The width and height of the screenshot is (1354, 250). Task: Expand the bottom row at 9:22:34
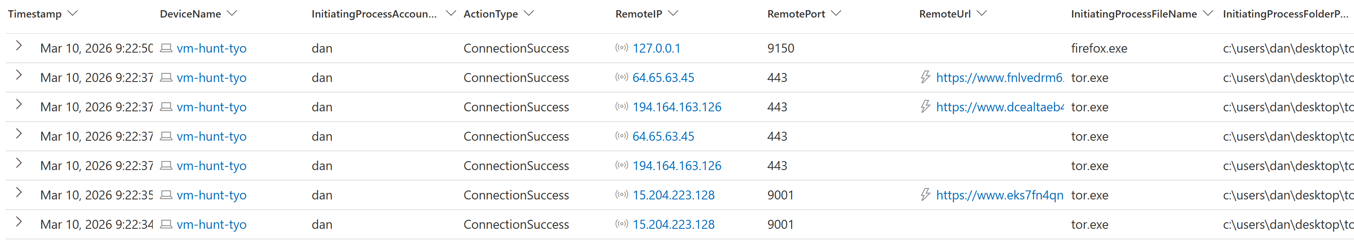pos(19,222)
